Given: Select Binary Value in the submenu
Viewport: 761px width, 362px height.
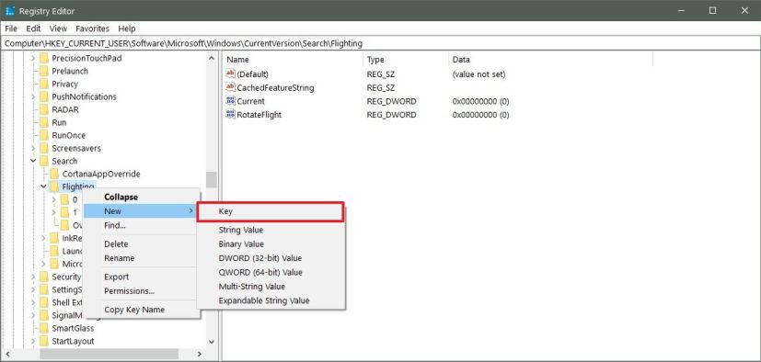Looking at the screenshot, I should coord(271,244).
